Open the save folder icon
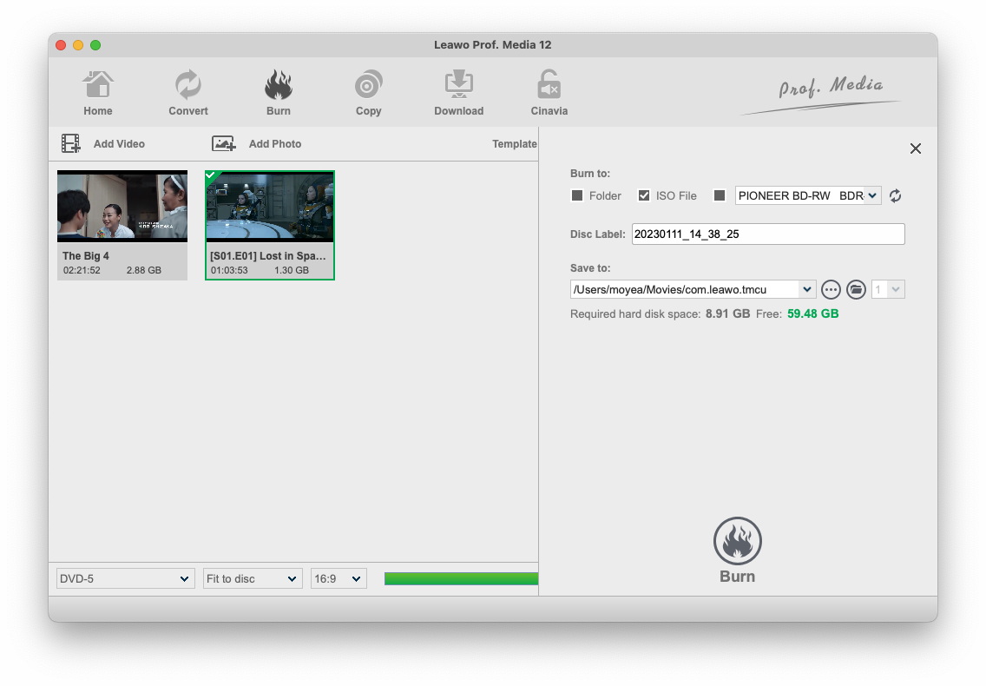 (x=856, y=289)
